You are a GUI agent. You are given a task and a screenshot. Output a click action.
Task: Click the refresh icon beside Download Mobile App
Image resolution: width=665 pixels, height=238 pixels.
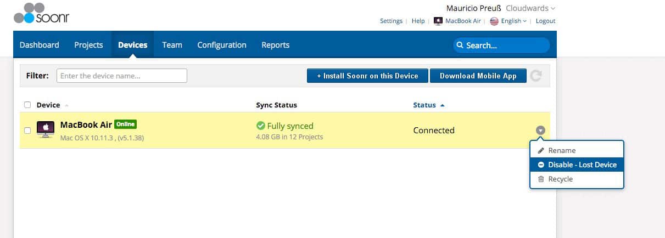pos(536,76)
